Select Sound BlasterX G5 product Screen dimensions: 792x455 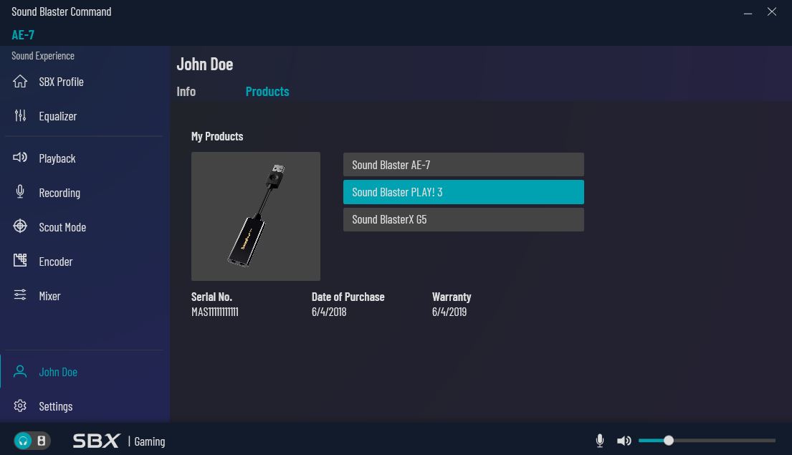tap(463, 220)
